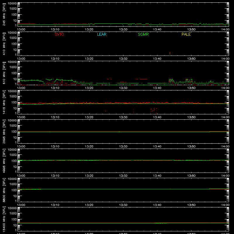
Task: Click the cyan LEAR station label
Action: click(x=101, y=34)
